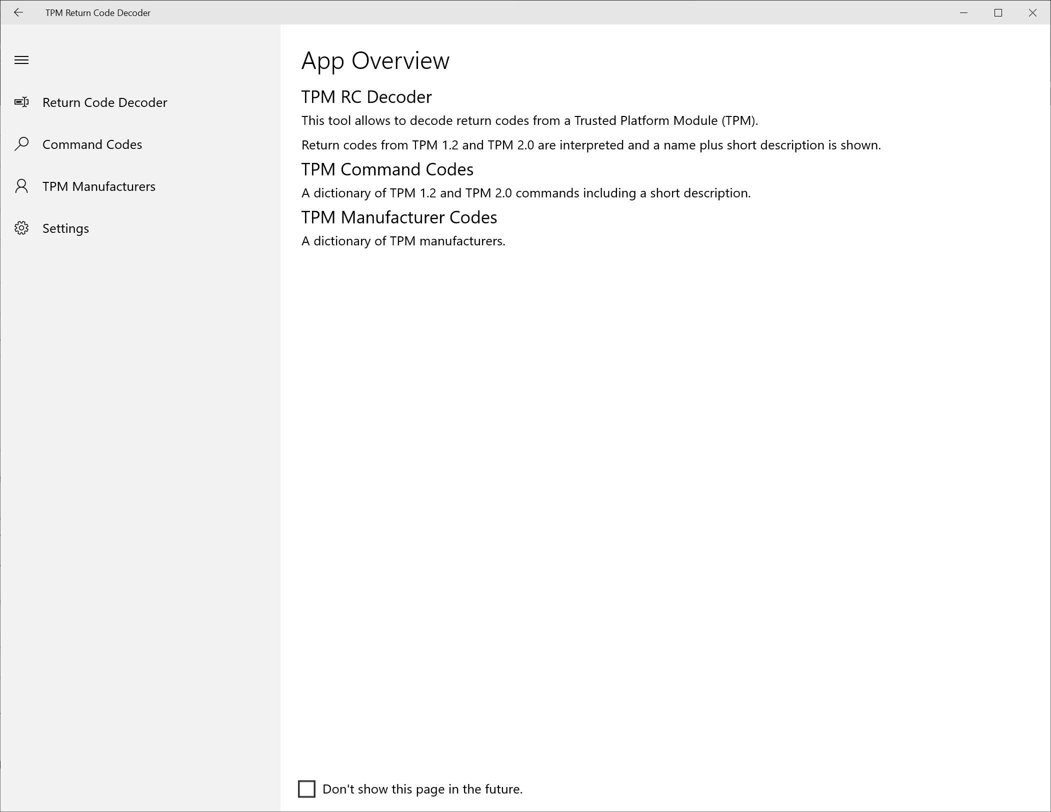1051x812 pixels.
Task: Click "Don't show this page in the future" label
Action: coord(422,789)
